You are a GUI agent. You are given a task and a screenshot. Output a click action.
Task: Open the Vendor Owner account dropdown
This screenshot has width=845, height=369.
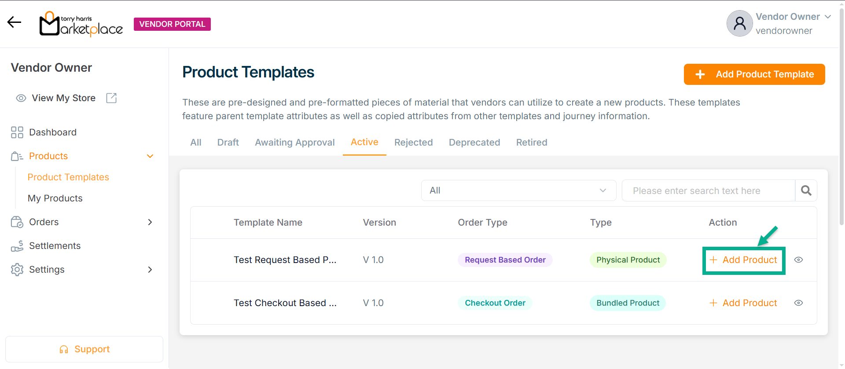[827, 17]
